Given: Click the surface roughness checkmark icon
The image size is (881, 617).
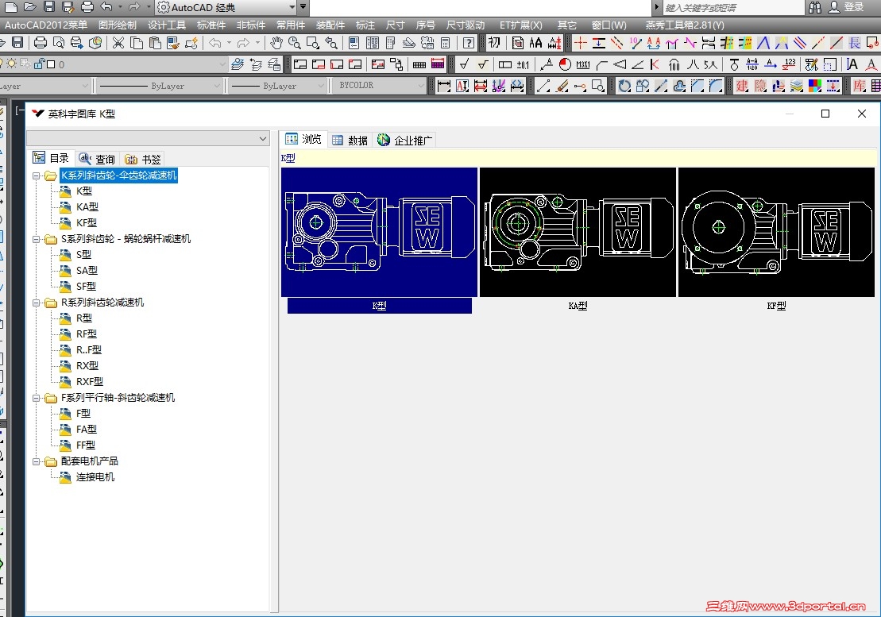Looking at the screenshot, I should click(464, 64).
